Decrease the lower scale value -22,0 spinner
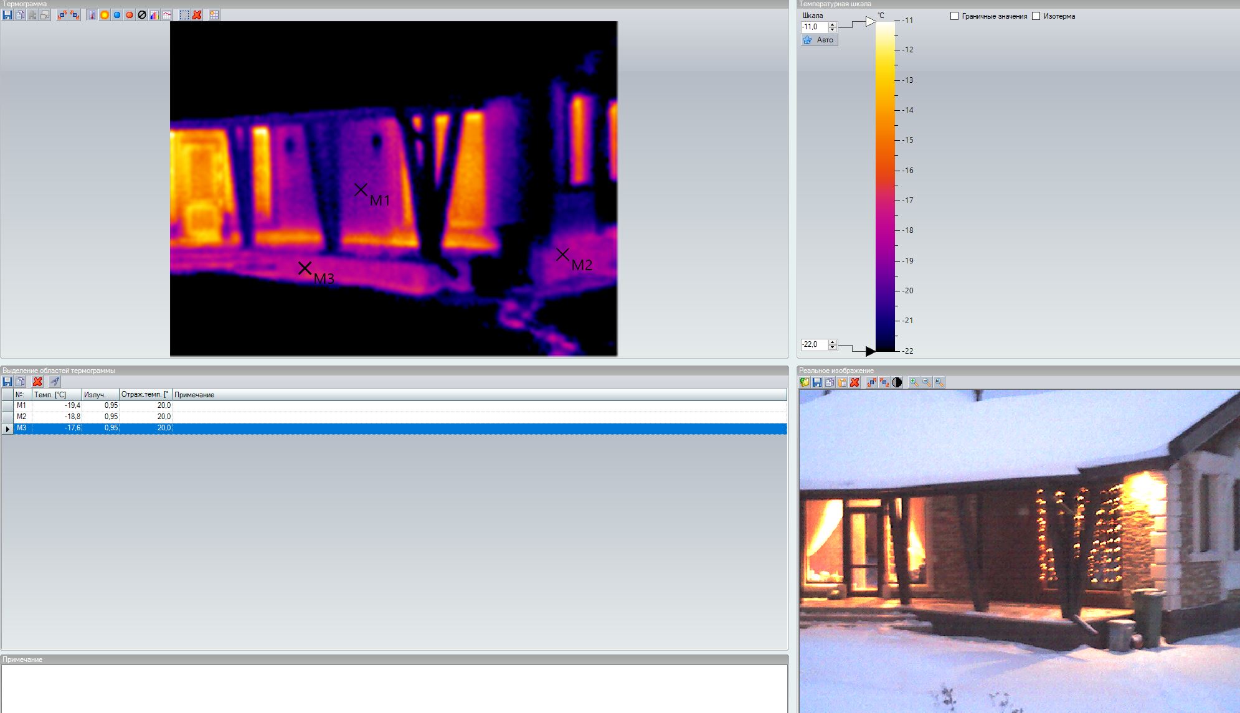Image resolution: width=1240 pixels, height=713 pixels. coord(833,347)
